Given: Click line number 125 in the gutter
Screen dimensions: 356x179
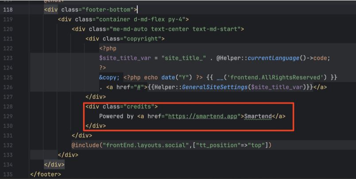Looking at the screenshot, I should pos(8,77).
